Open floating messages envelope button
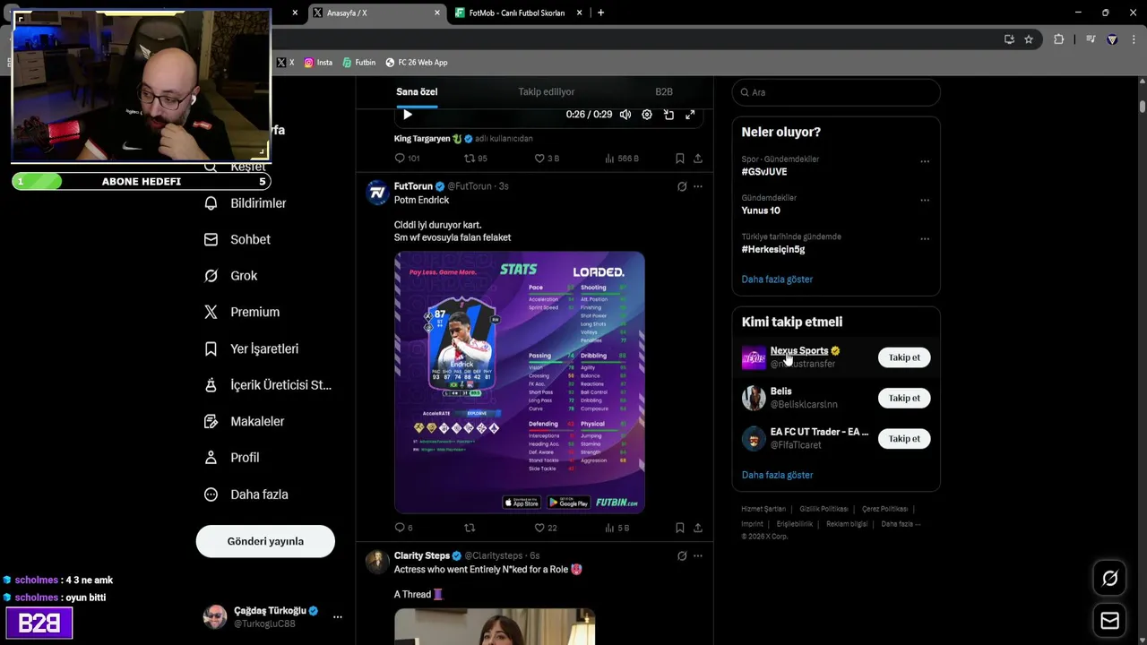Screen dimensions: 1147x645 point(1109,621)
